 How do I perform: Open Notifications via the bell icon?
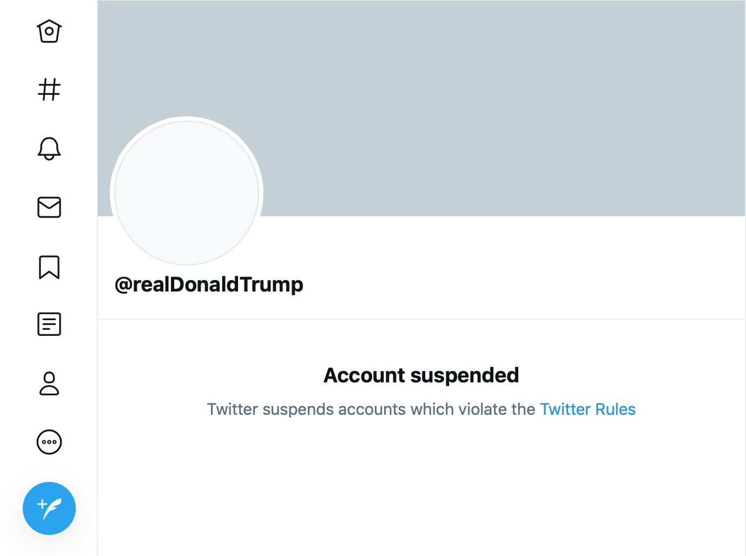[49, 149]
